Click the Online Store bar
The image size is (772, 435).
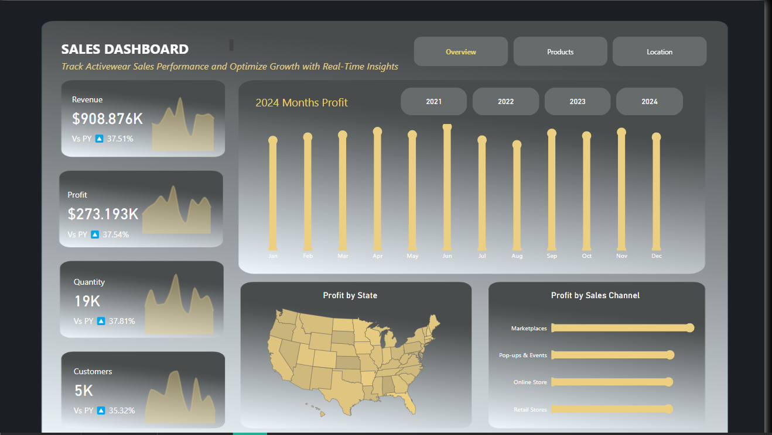(x=612, y=382)
